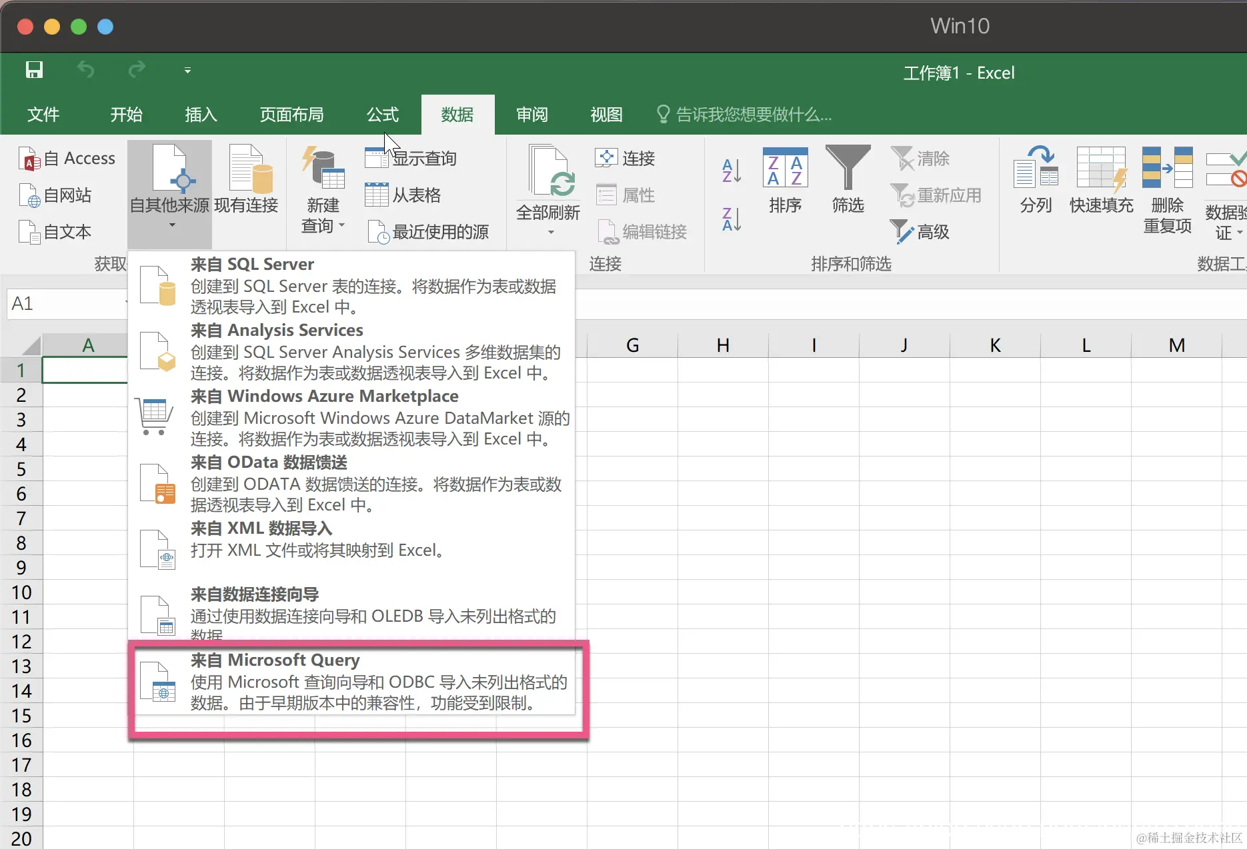This screenshot has height=849, width=1247.
Task: Undo the last action
Action: click(x=85, y=69)
